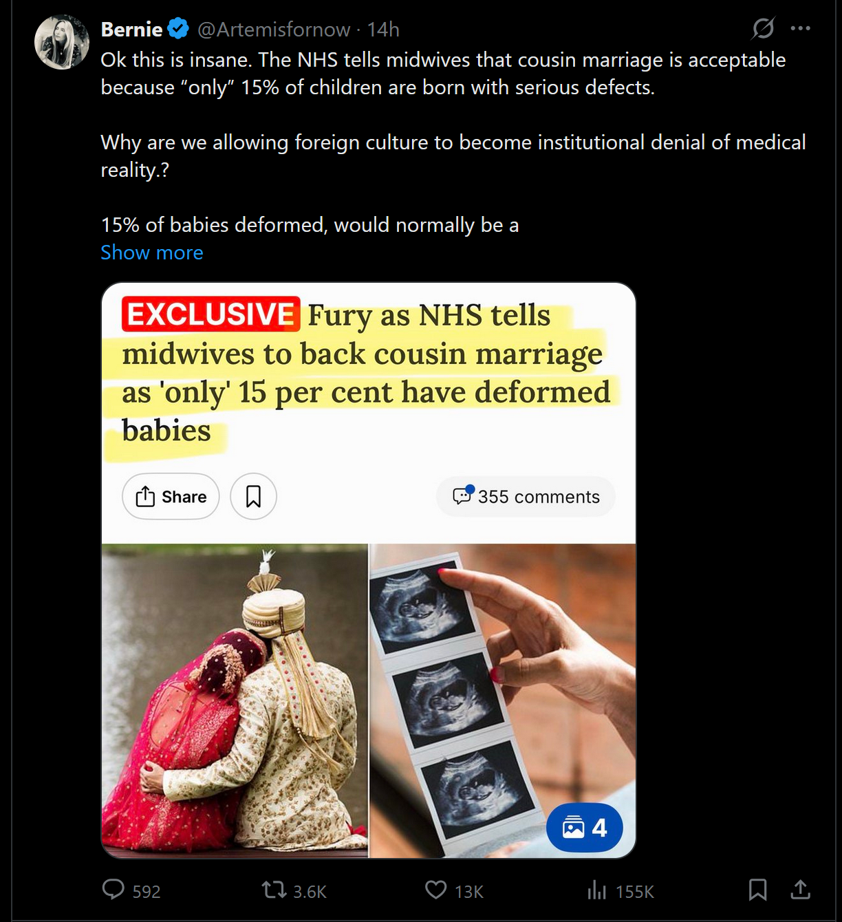View post analytics showing 155K views
The image size is (842, 922).
click(x=620, y=891)
